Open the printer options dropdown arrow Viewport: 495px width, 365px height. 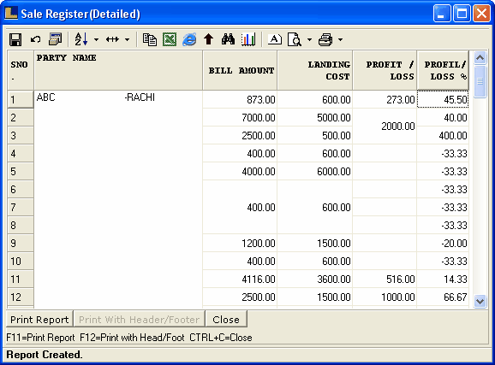point(340,39)
